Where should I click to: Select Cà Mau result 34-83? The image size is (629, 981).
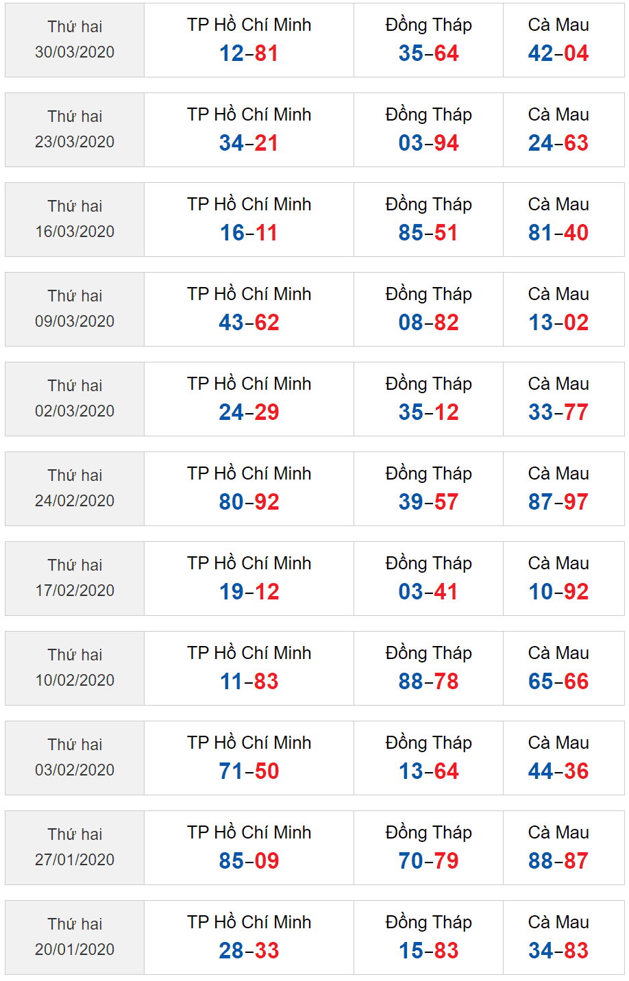(x=558, y=951)
